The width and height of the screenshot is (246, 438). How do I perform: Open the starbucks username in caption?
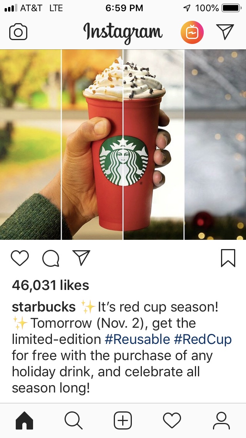[x=44, y=307]
